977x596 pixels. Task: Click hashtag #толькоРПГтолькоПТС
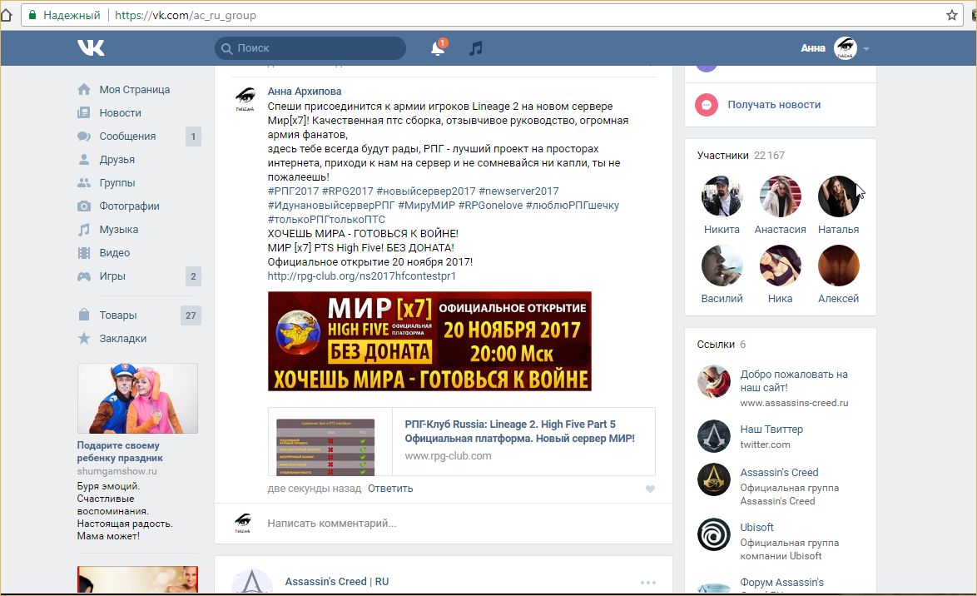tap(326, 220)
